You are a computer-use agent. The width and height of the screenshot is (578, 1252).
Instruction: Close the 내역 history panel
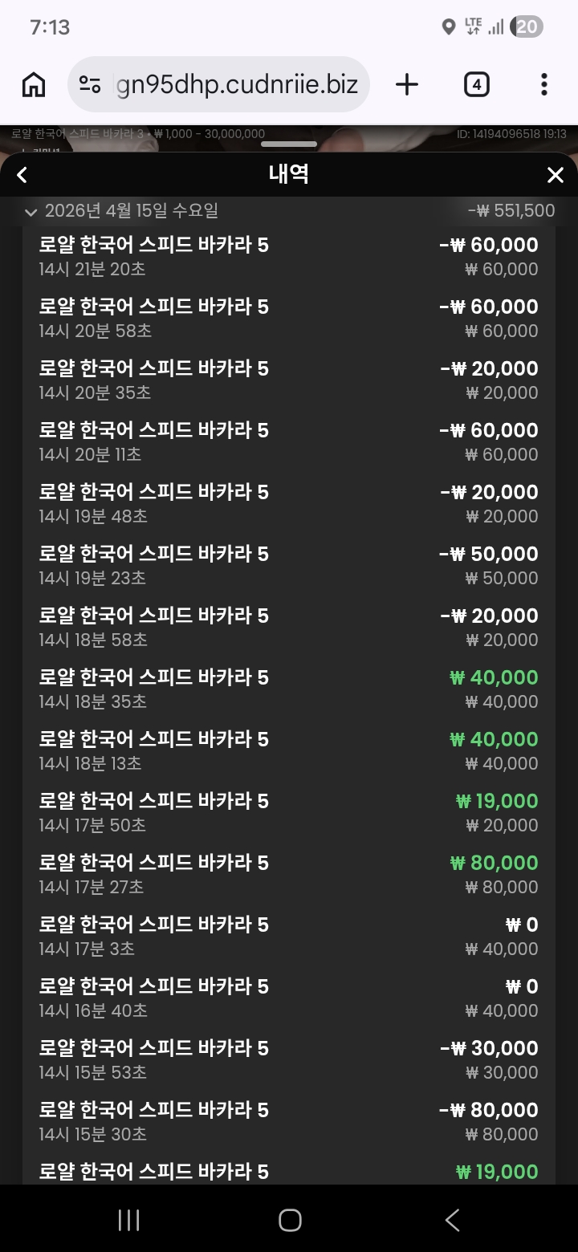(x=555, y=175)
